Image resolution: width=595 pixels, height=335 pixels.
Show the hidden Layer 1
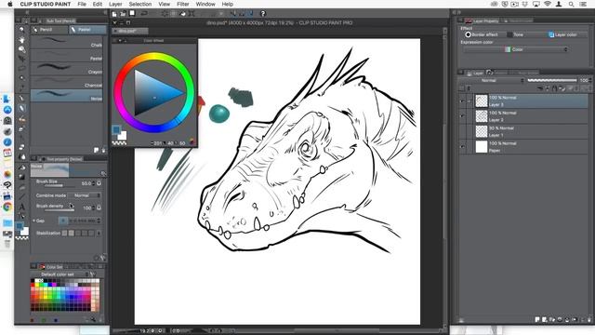tap(462, 131)
